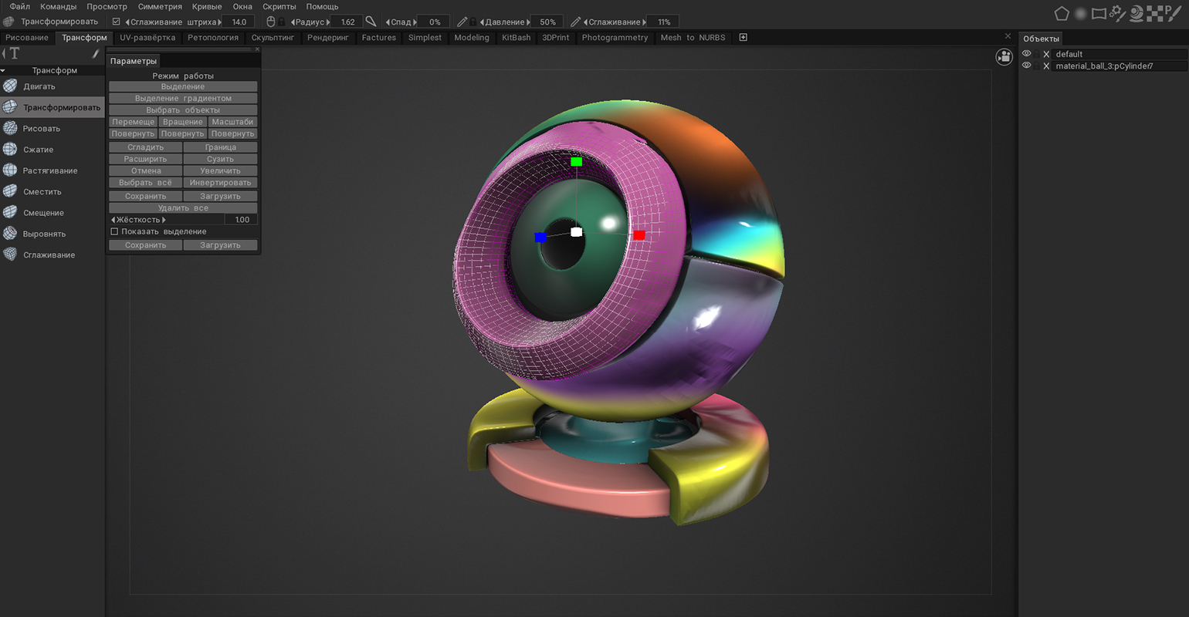1189x617 pixels.
Task: Hide the default object with its eye icon
Action: [x=1026, y=54]
